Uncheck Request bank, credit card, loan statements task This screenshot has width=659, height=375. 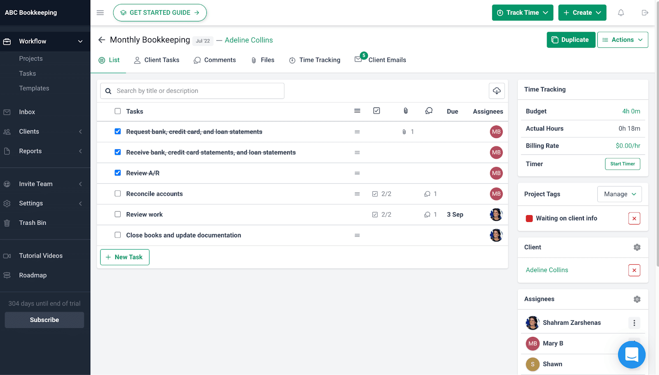118,132
